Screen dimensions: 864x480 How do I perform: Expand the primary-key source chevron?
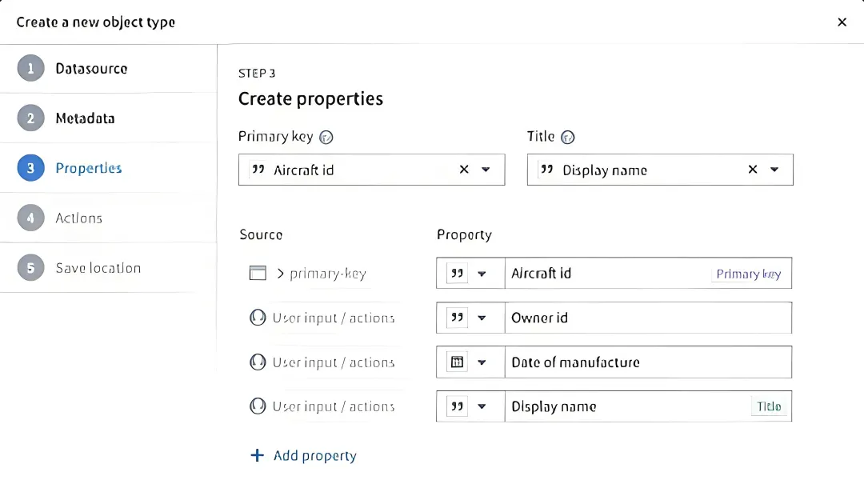coord(281,274)
